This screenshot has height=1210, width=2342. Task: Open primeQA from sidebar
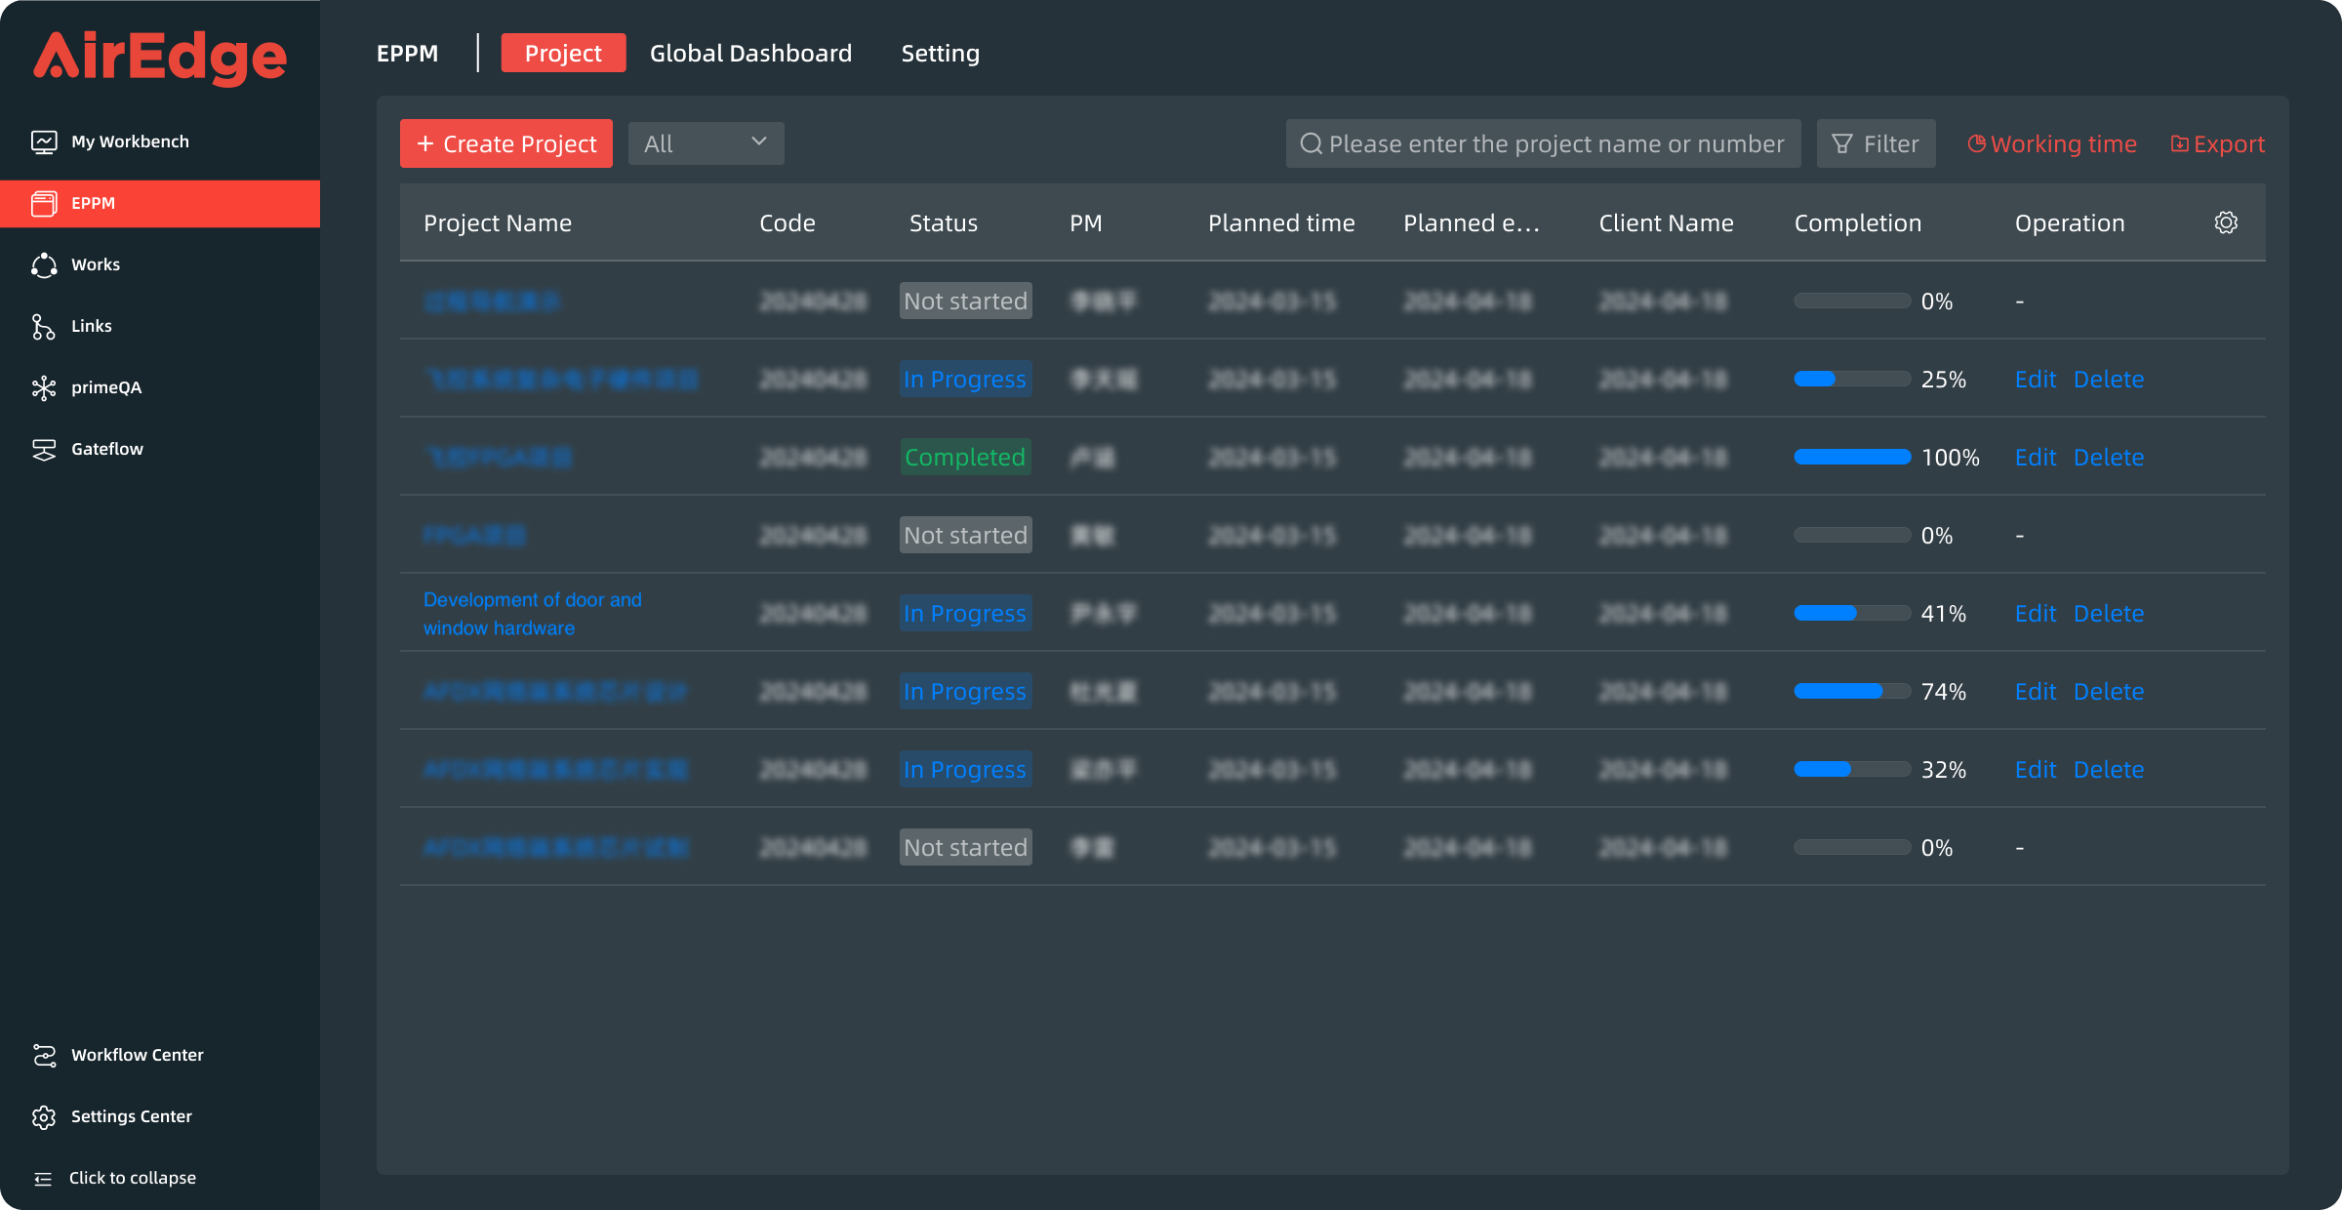pos(160,387)
